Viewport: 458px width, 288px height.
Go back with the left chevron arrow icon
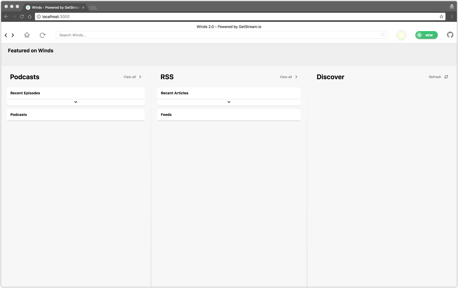click(6, 35)
